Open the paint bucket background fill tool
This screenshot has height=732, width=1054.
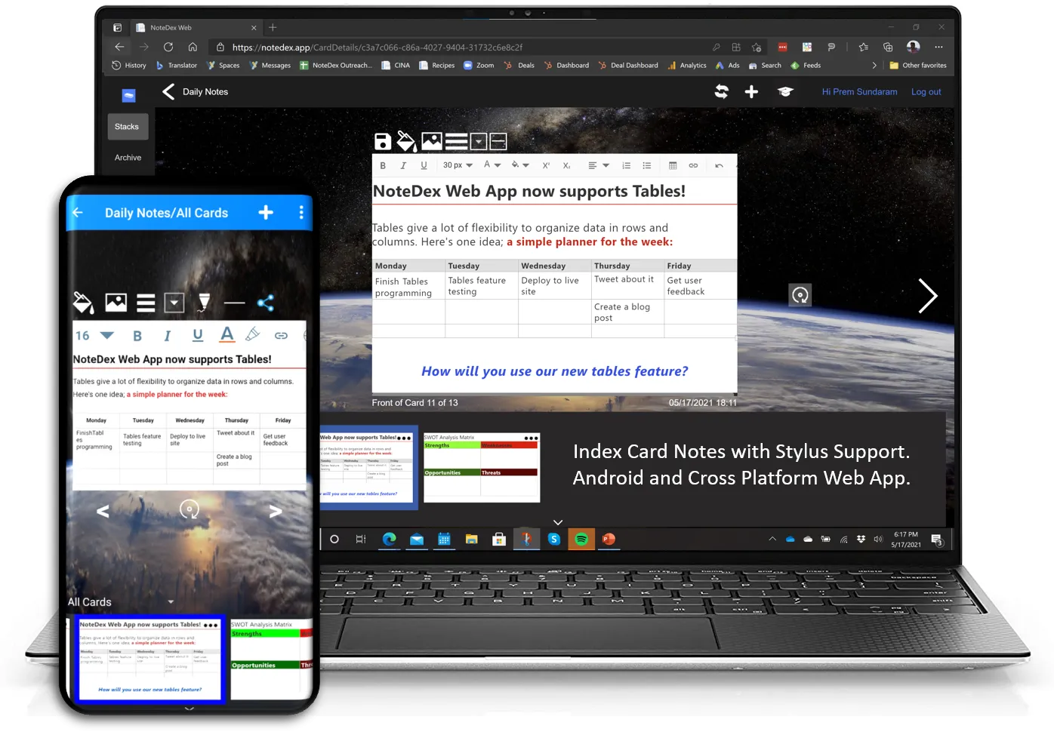407,141
